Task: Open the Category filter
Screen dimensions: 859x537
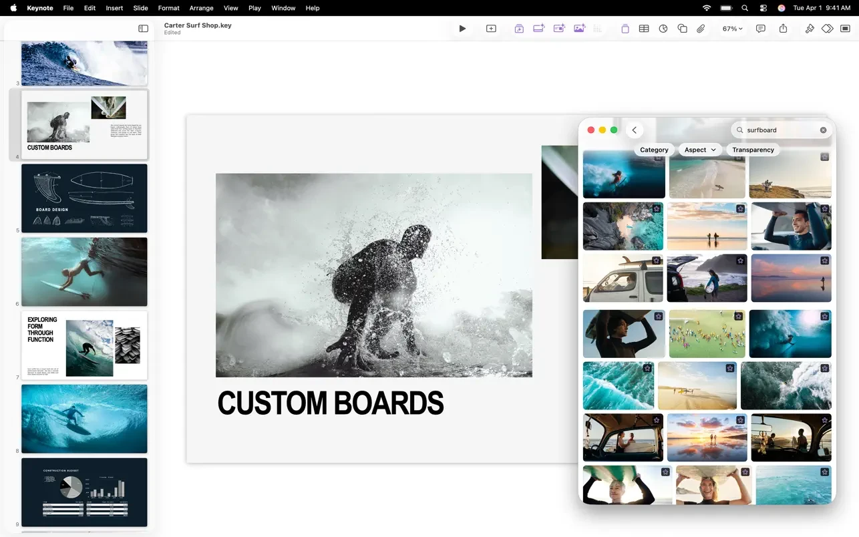Action: pyautogui.click(x=654, y=150)
